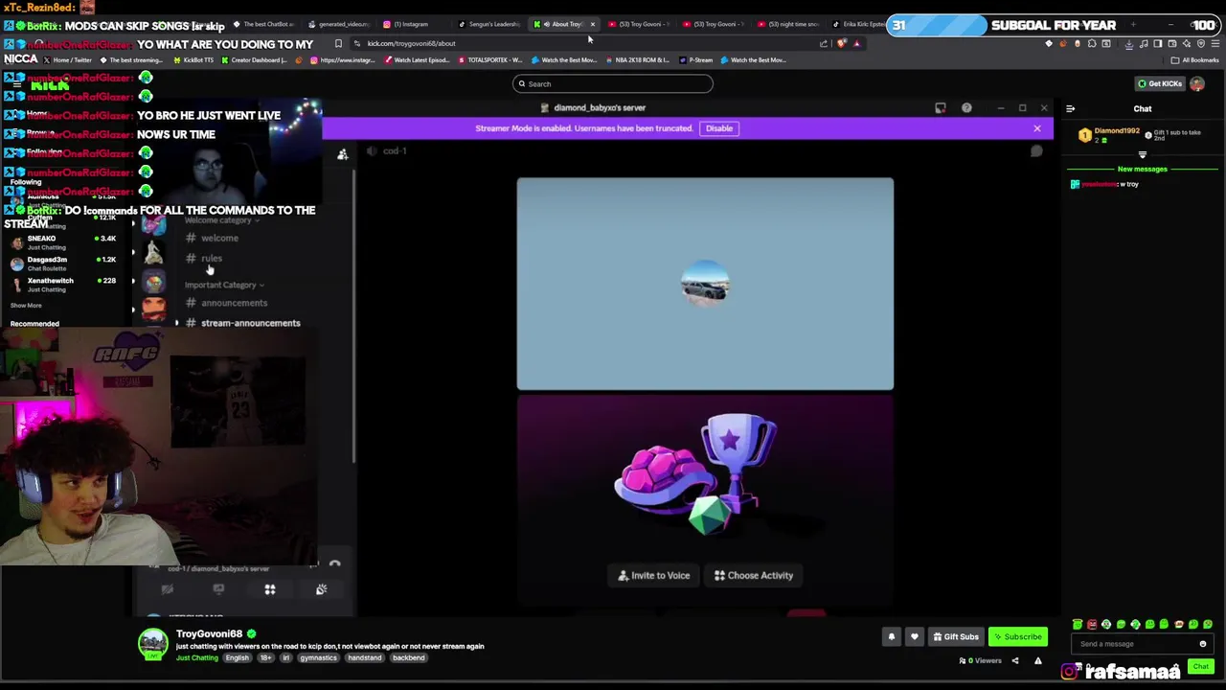1226x690 pixels.
Task: Click the gymnastics tag
Action: click(x=318, y=658)
